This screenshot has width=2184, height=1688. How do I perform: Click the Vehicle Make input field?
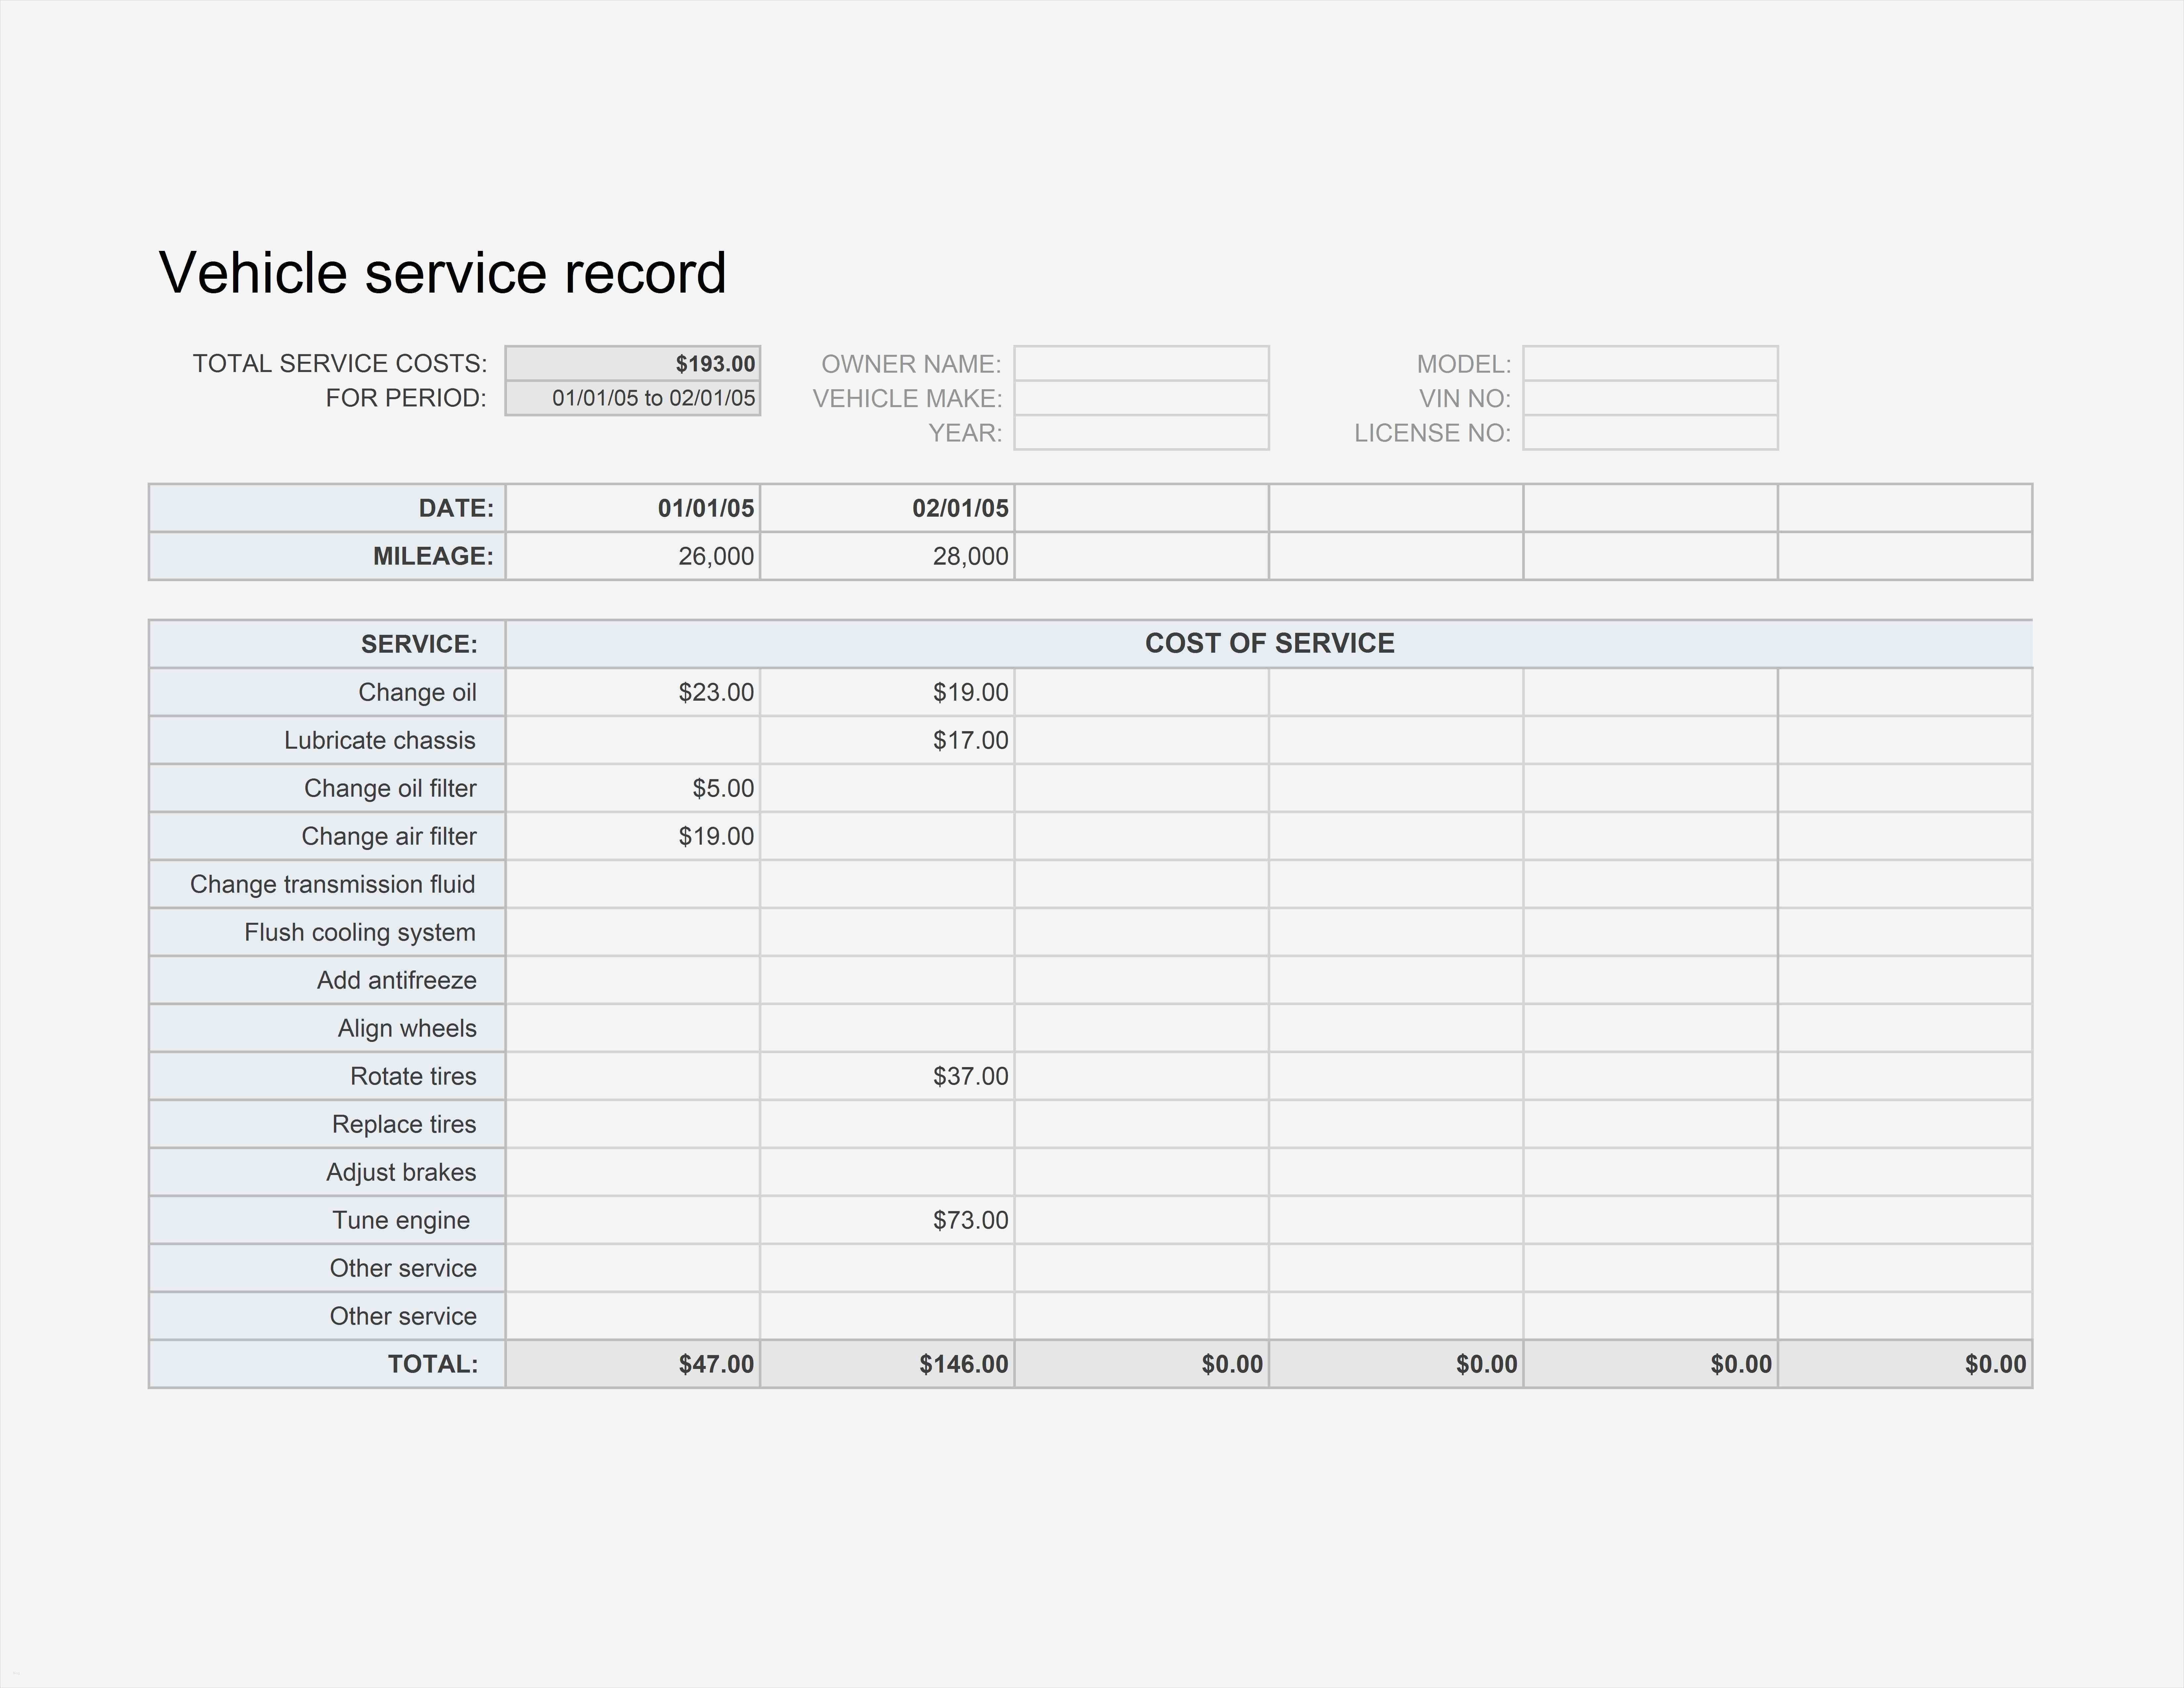click(x=1141, y=398)
